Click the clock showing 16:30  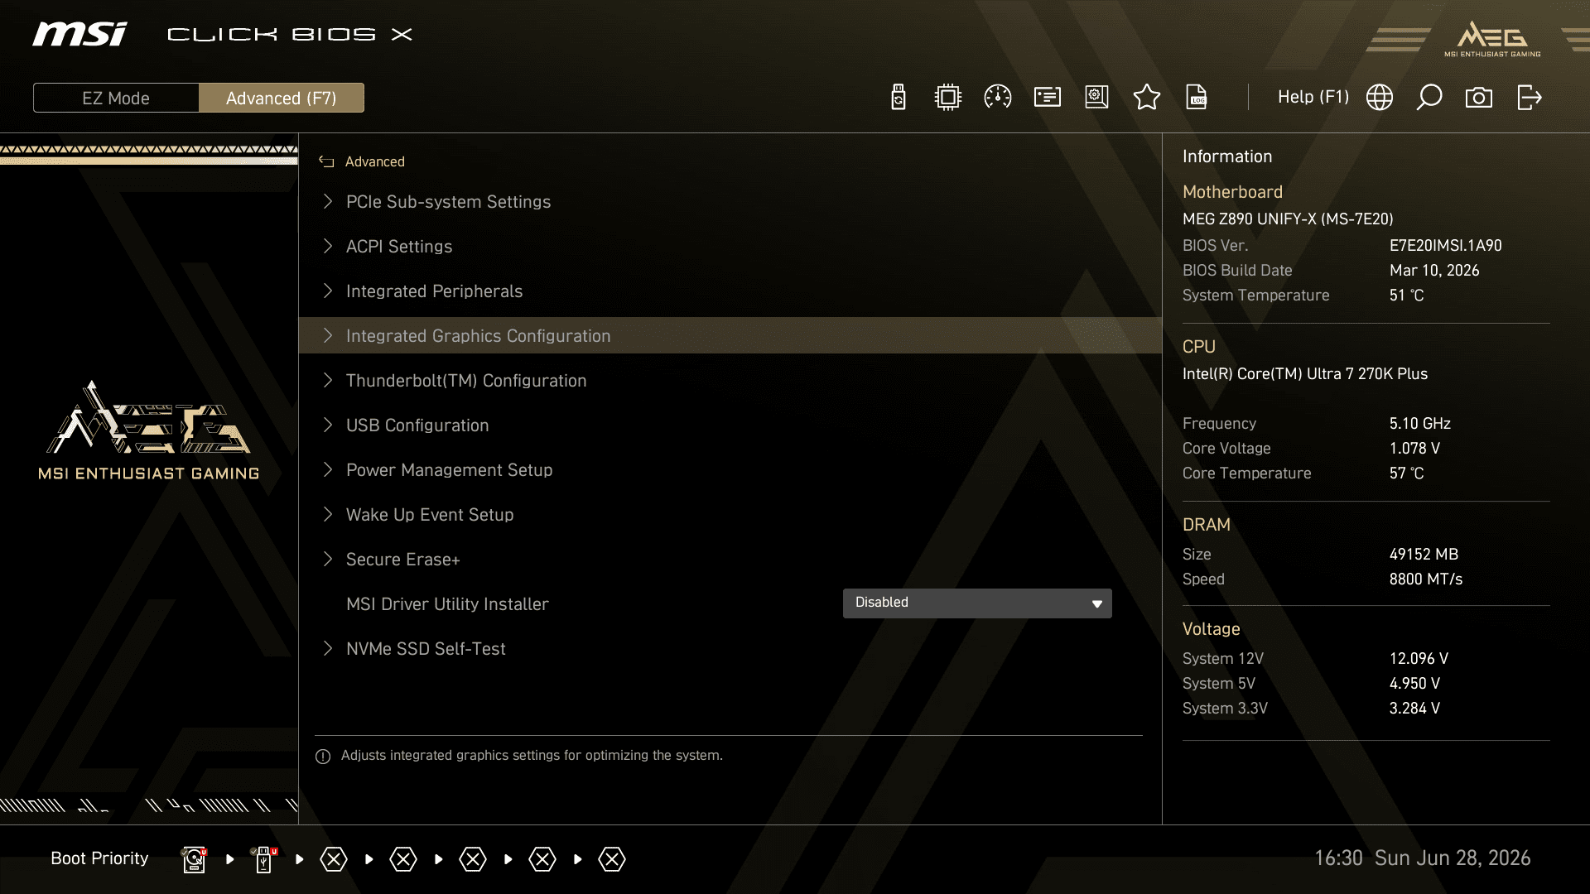coord(1338,858)
